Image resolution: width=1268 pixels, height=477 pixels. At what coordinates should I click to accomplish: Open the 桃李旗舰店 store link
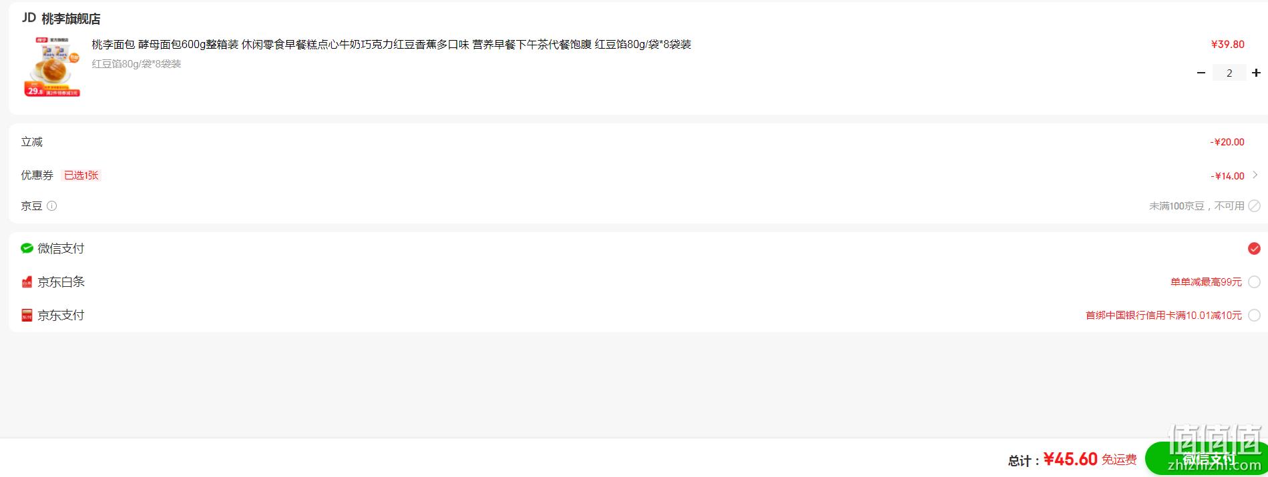pos(71,19)
